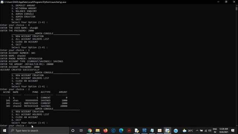This screenshot has width=238, height=134.
Task: Open the notepad-style app on taskbar
Action: pos(152,131)
